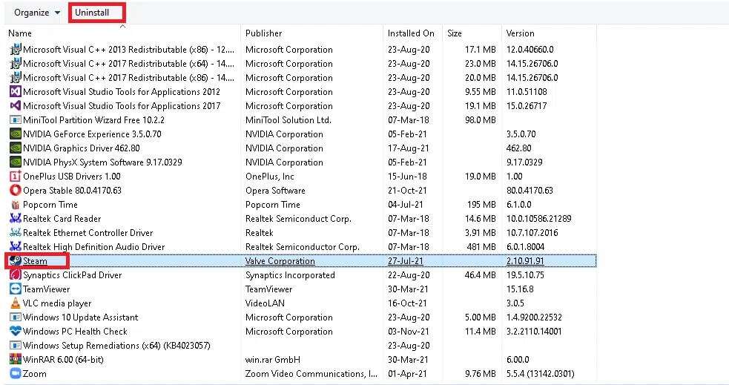729x385 pixels.
Task: Click the Opera Stable icon
Action: click(x=16, y=190)
